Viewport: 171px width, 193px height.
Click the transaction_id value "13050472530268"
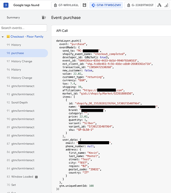pyautogui.click(x=100, y=67)
